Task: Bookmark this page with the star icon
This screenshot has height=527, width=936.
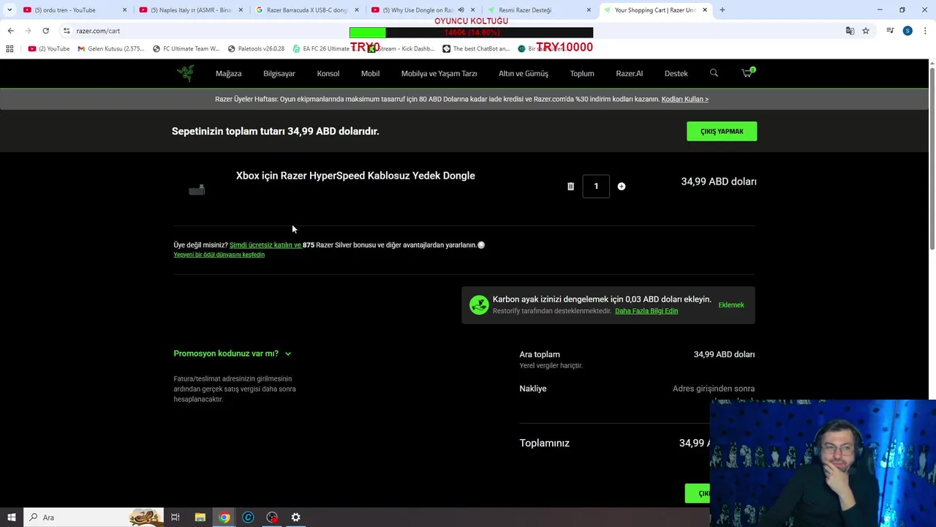Action: tap(866, 31)
